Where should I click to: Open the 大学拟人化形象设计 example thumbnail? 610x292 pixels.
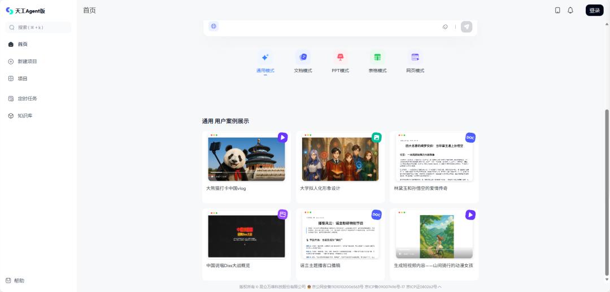(340, 159)
